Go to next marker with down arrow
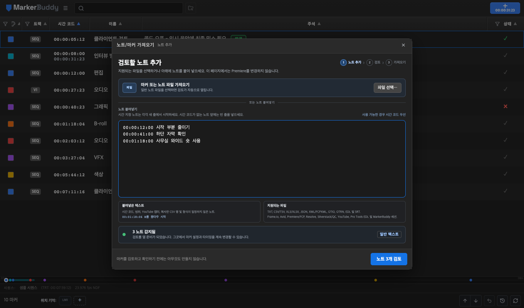The width and height of the screenshot is (524, 308). 476,301
